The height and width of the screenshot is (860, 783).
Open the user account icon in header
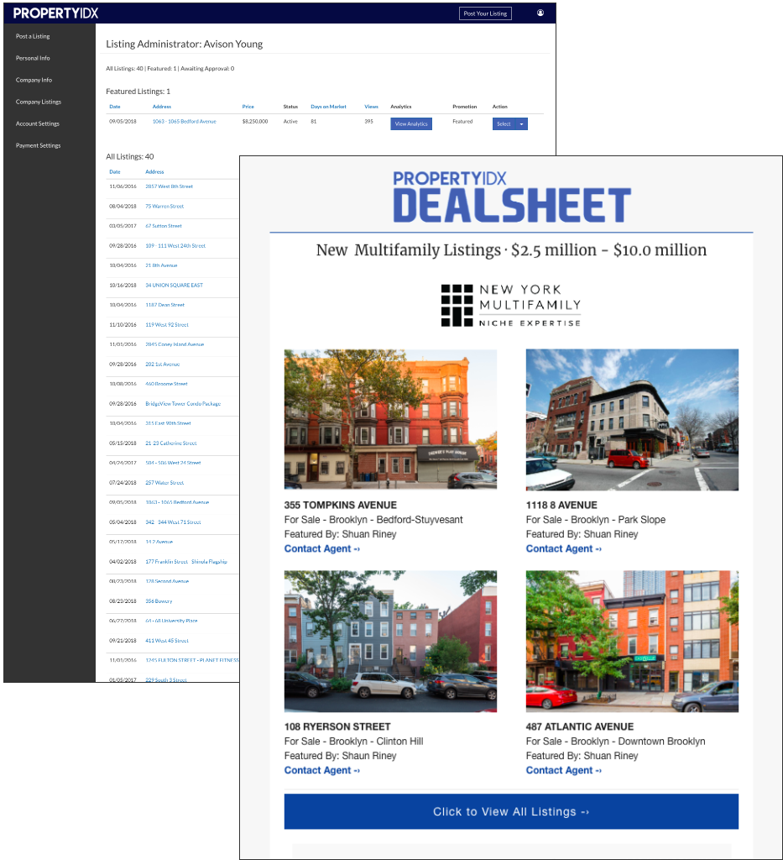coord(540,13)
